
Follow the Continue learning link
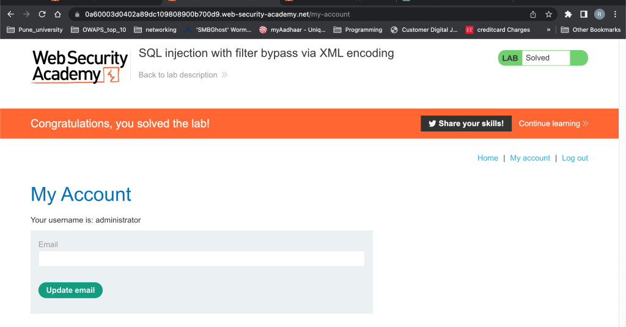point(553,123)
